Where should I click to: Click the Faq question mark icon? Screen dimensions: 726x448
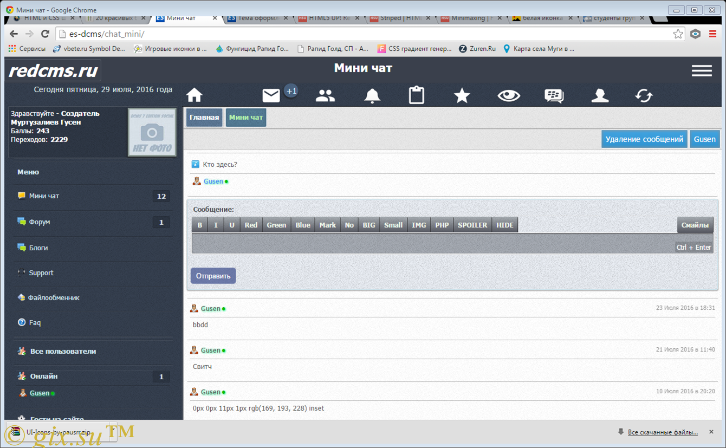(x=22, y=322)
